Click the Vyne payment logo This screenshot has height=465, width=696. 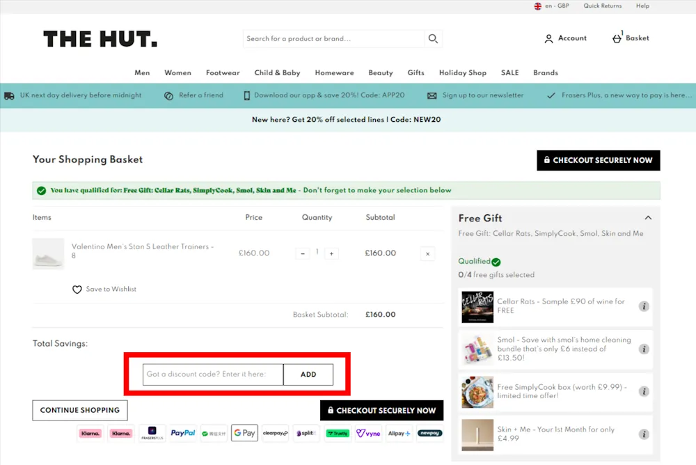point(368,433)
